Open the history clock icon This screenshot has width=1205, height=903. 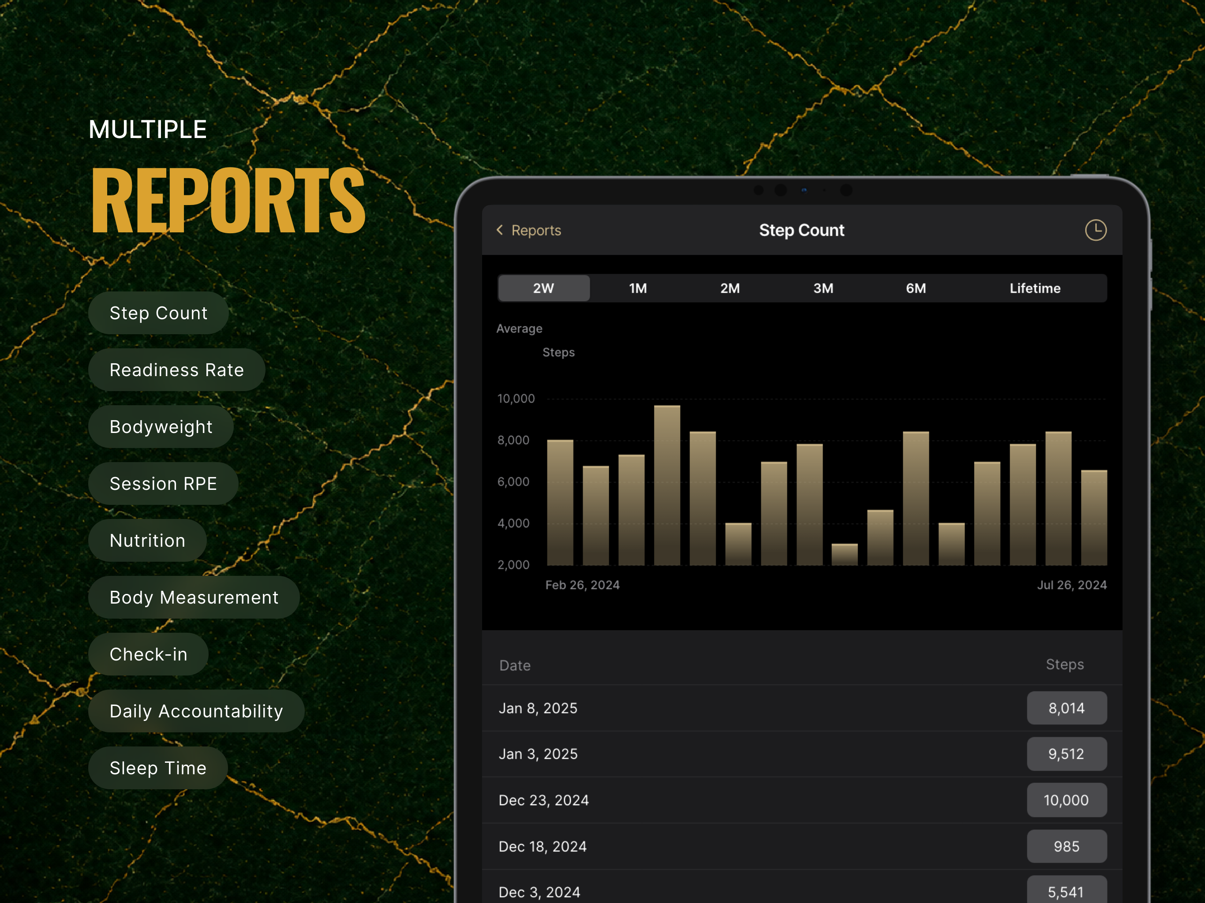pos(1095,230)
